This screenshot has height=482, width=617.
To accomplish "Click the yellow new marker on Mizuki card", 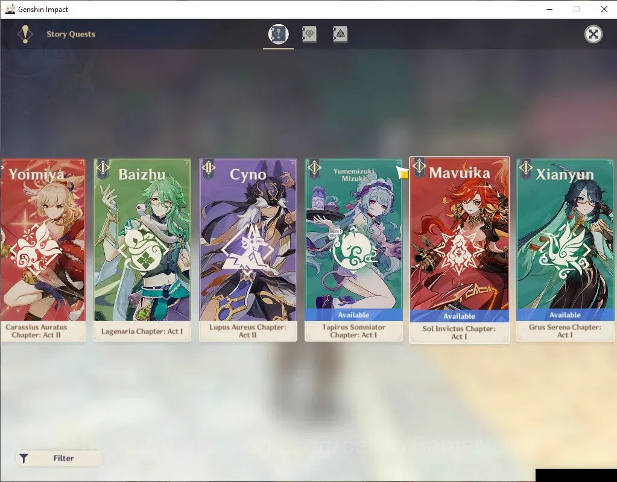I will pos(403,172).
